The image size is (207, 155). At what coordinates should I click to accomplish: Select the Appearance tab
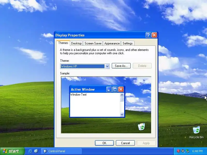click(112, 43)
